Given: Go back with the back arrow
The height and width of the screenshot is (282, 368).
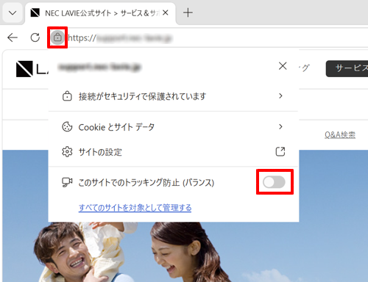Looking at the screenshot, I should 13,37.
